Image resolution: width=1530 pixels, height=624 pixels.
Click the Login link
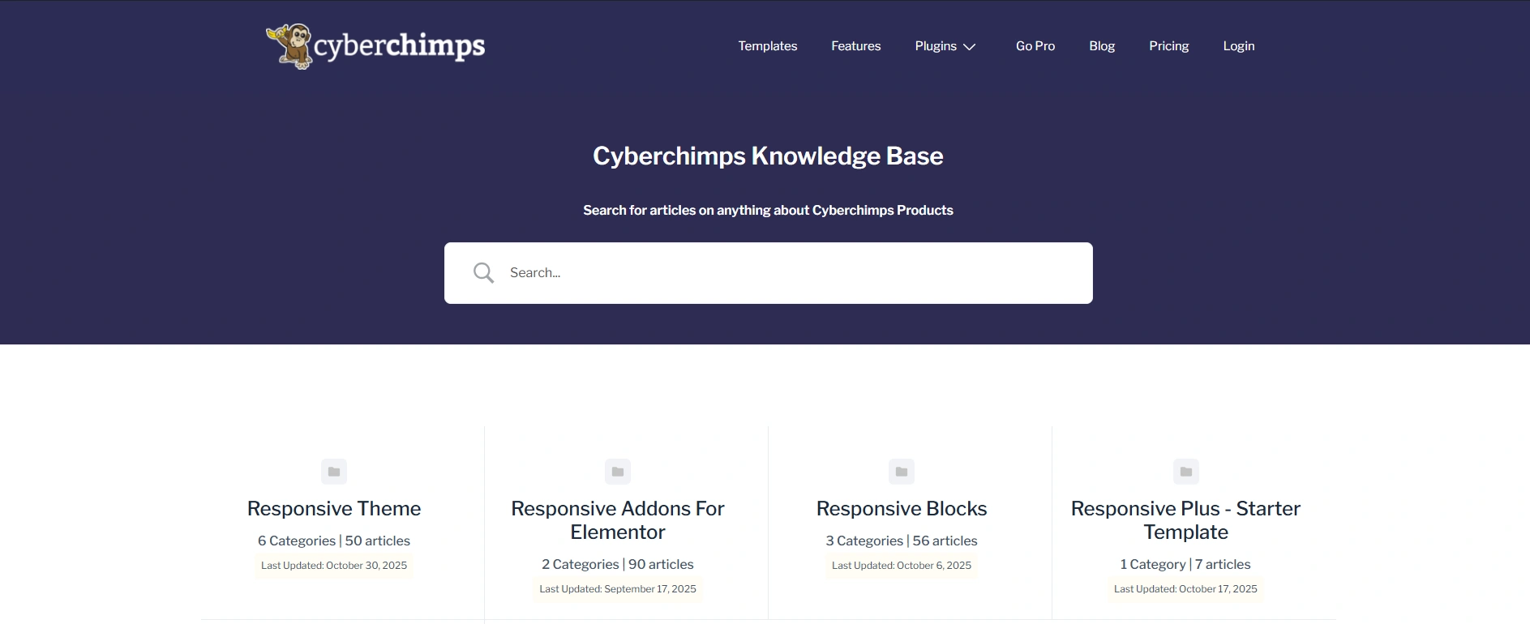(1239, 46)
